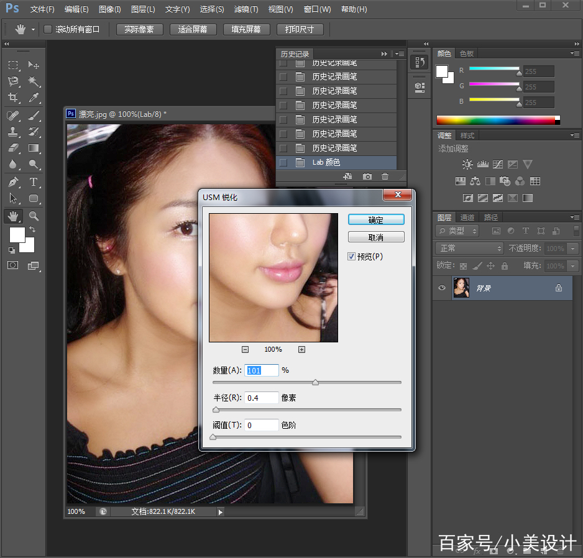
Task: Select the Pen tool
Action: (x=13, y=182)
